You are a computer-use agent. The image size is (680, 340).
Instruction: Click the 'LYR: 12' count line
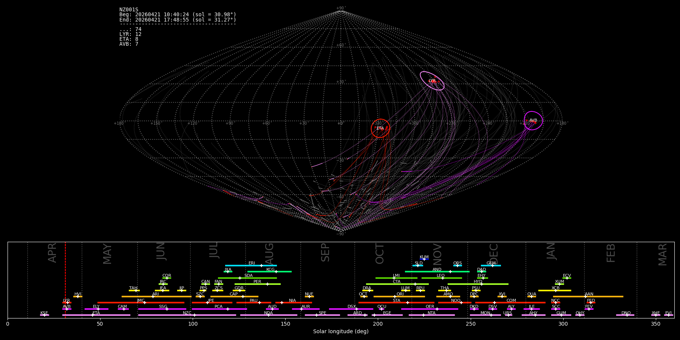pos(130,34)
